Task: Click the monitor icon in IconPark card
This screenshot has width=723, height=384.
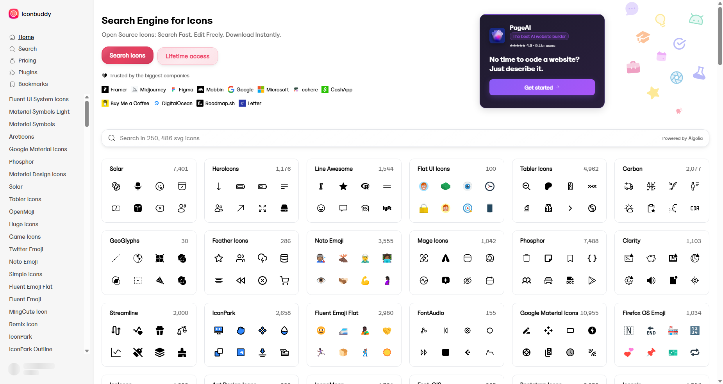Action: (219, 330)
